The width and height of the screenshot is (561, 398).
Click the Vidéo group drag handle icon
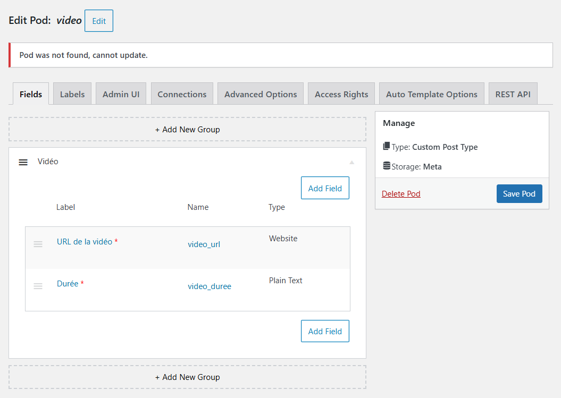[23, 163]
